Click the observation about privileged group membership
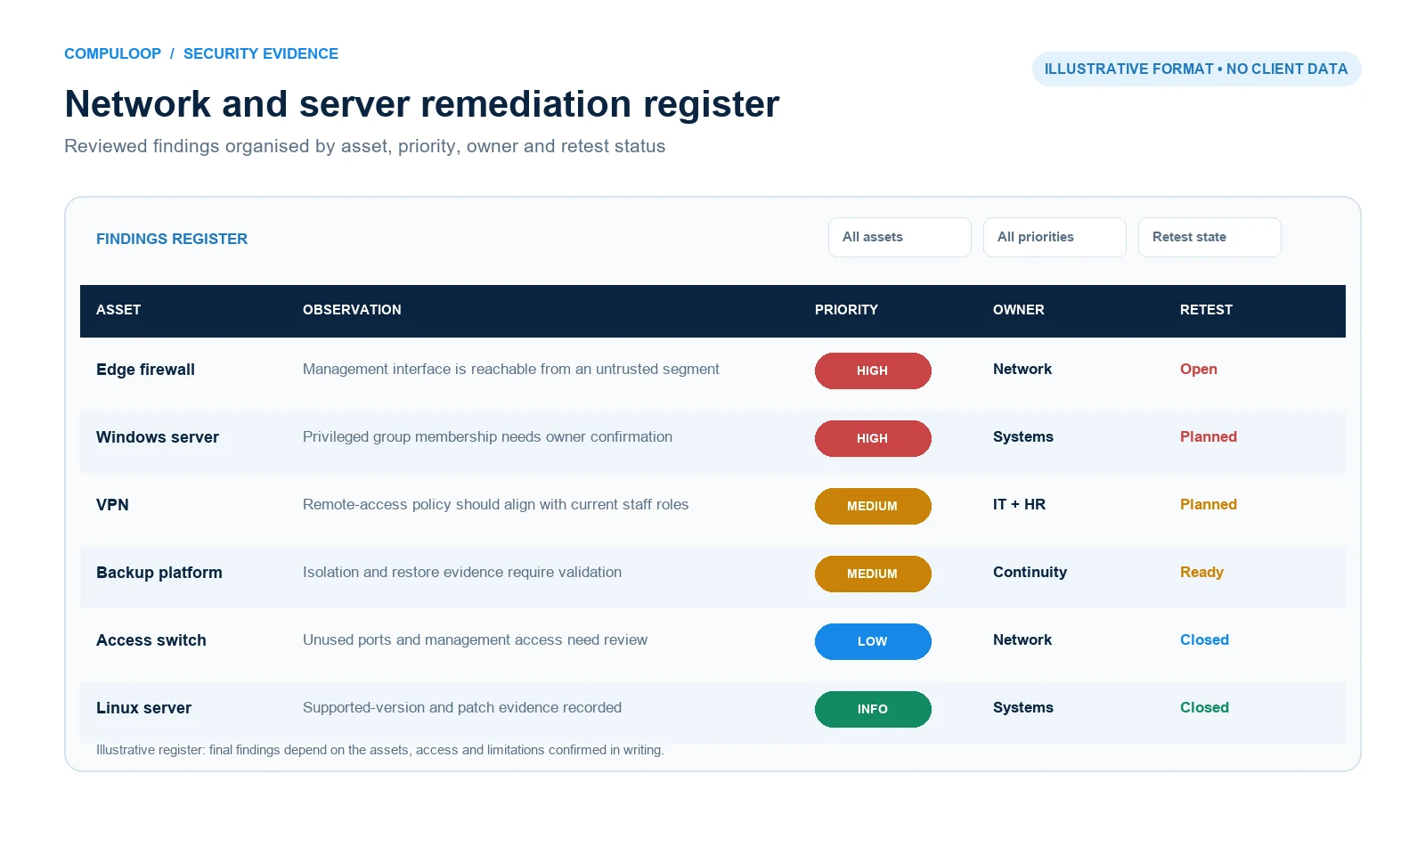Image resolution: width=1425 pixels, height=855 pixels. pyautogui.click(x=487, y=437)
